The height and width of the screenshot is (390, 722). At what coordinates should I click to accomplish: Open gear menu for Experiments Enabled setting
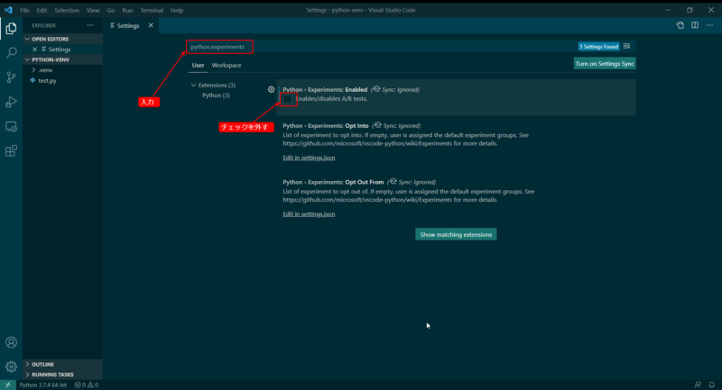point(272,89)
